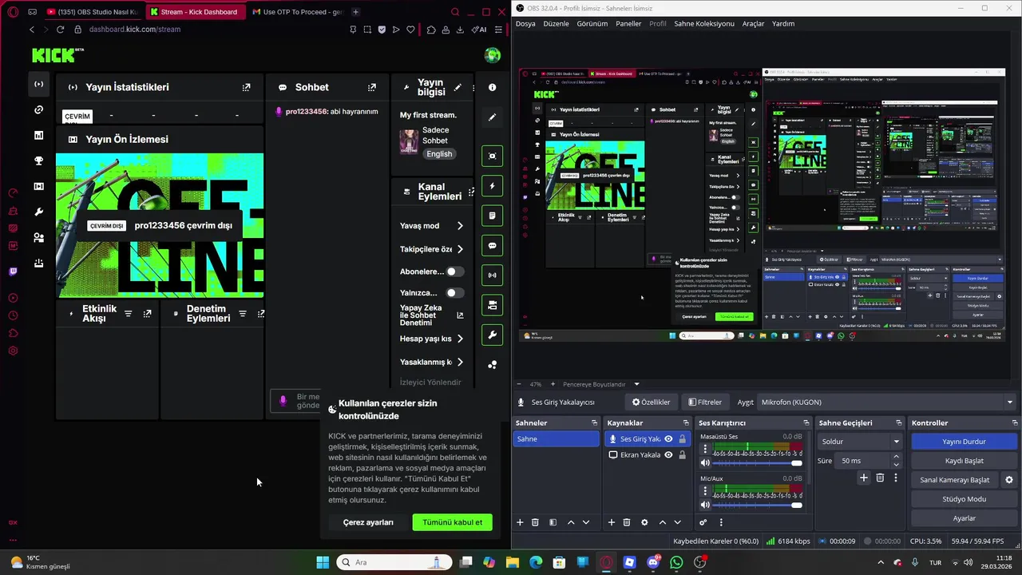Open the wrench settings icon in Kick left sidebar
1022x575 pixels.
[x=38, y=212]
